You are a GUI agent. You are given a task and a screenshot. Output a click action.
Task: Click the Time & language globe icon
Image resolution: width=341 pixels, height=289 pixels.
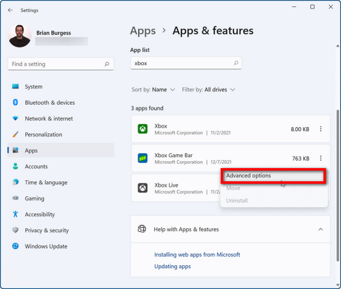(16, 182)
